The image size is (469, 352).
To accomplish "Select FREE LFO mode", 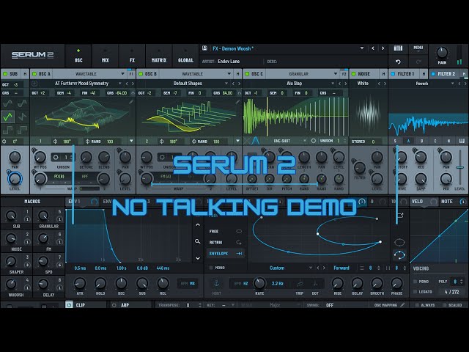I will click(x=226, y=231).
